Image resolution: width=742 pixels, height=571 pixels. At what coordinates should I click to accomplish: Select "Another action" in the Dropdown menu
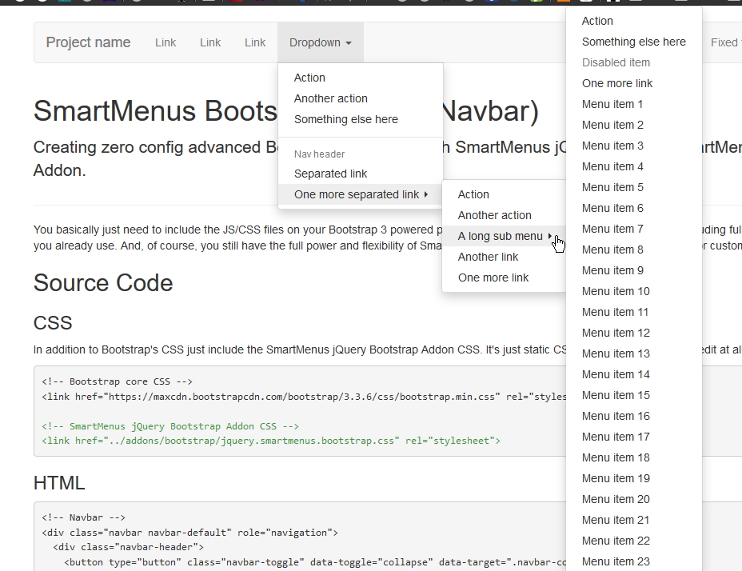[x=331, y=98]
